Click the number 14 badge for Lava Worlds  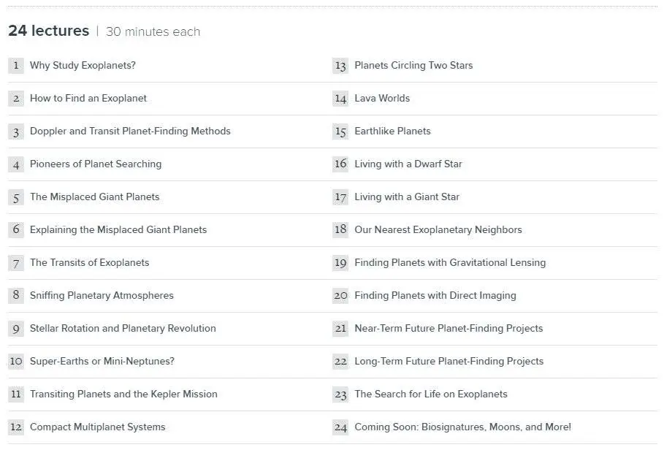tap(340, 99)
